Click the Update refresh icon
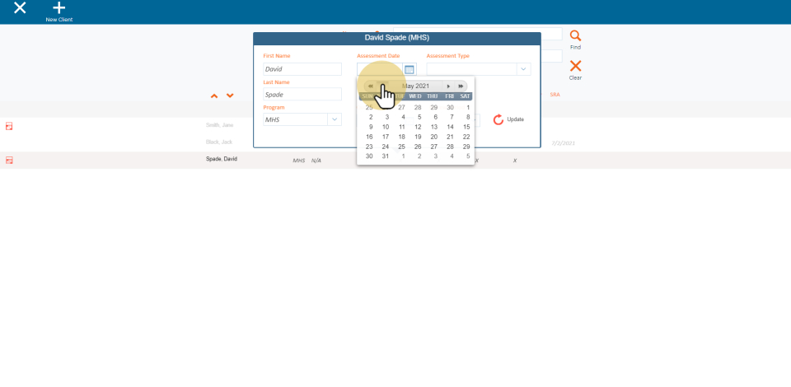 click(x=498, y=119)
